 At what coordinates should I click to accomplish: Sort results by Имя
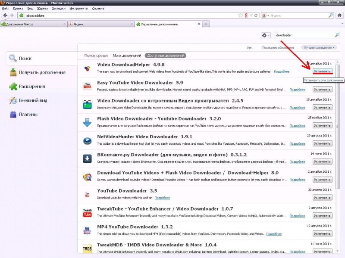coord(250,47)
